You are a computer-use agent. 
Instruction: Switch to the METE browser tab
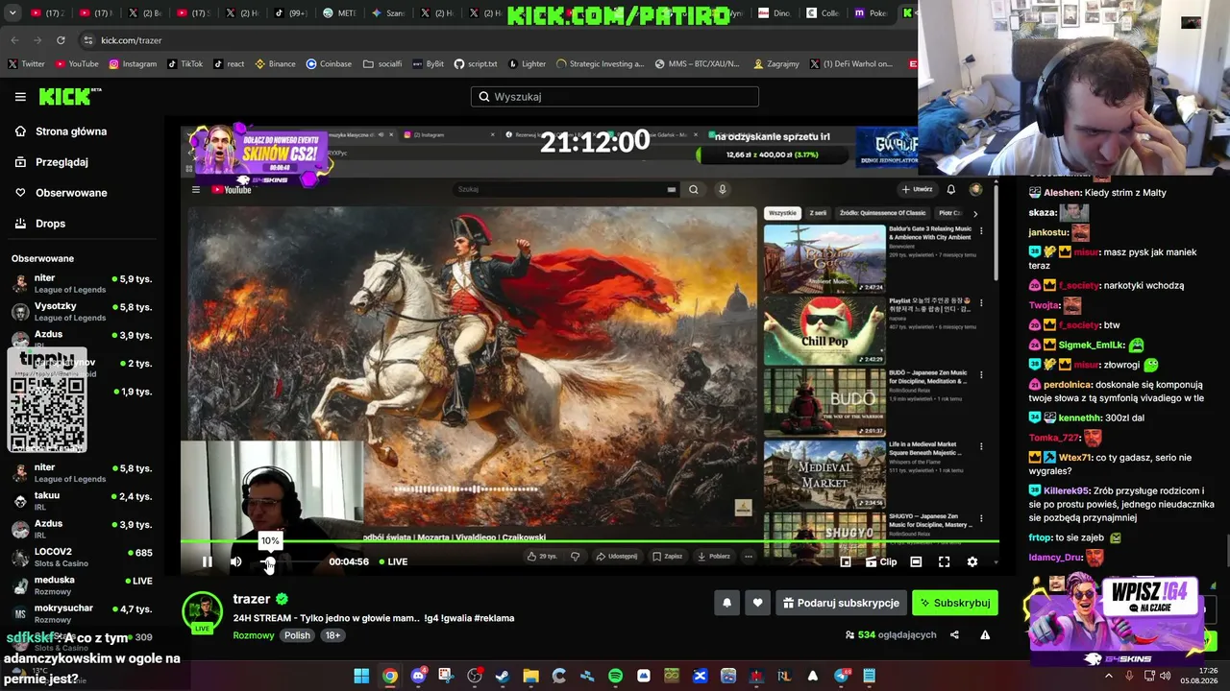pyautogui.click(x=340, y=13)
